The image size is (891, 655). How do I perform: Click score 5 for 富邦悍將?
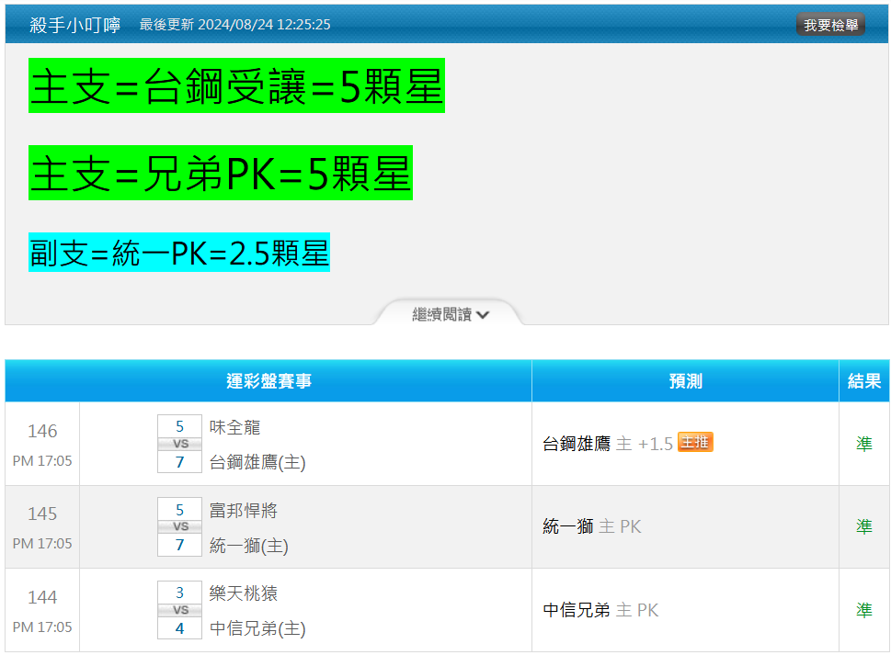point(179,510)
